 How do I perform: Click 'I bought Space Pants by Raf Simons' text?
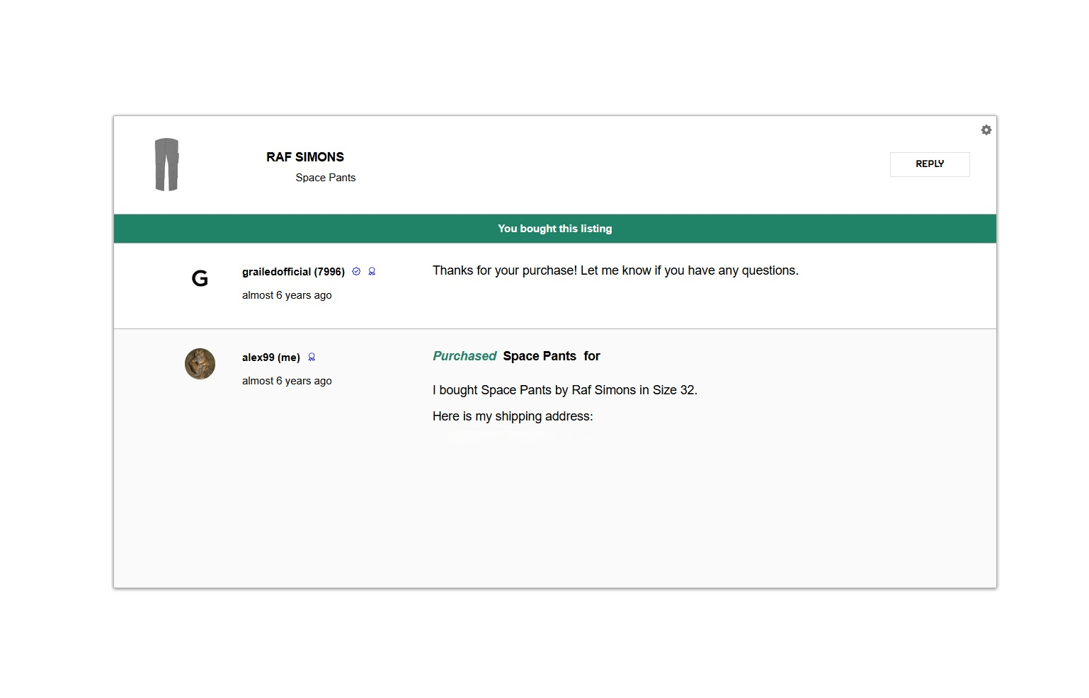[565, 390]
